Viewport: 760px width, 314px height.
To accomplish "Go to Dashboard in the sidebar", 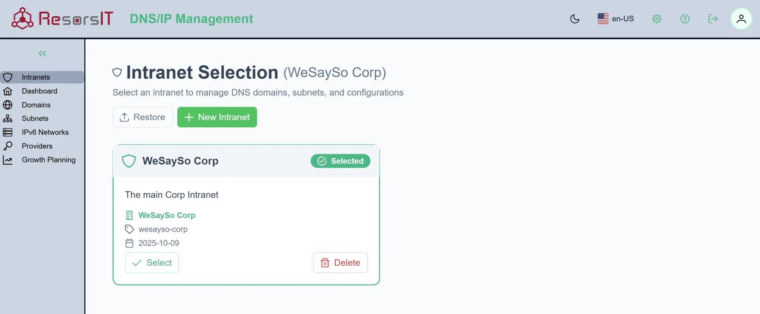I will (39, 91).
